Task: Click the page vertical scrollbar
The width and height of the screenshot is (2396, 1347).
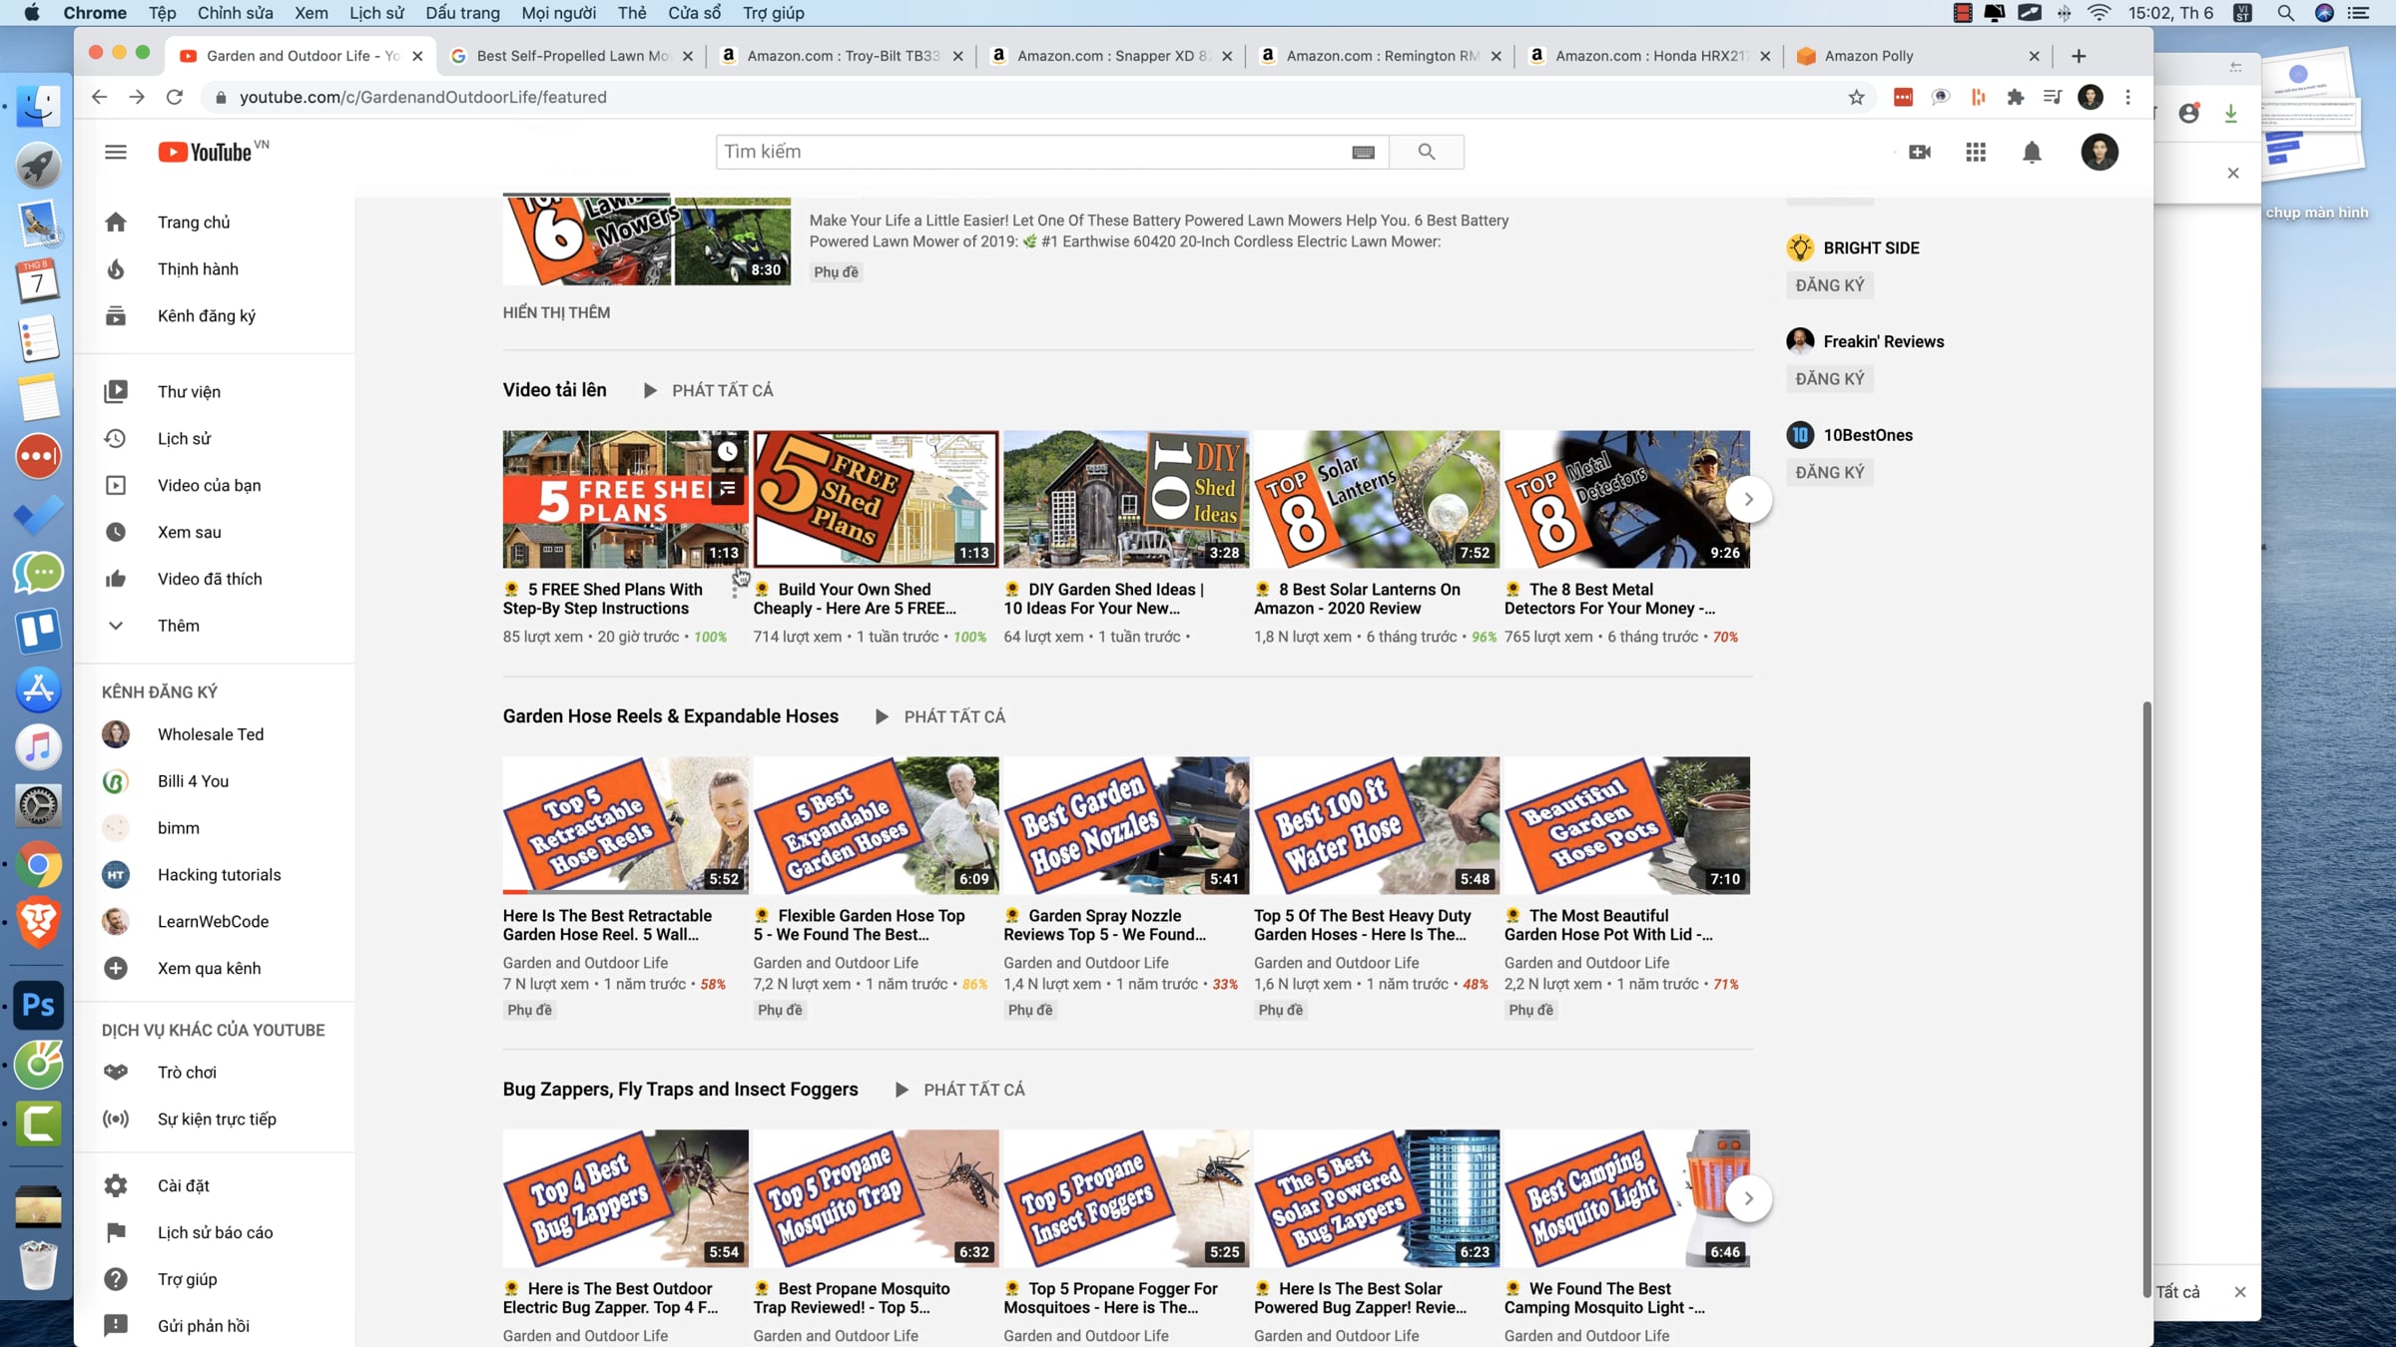Action: coord(2146,998)
